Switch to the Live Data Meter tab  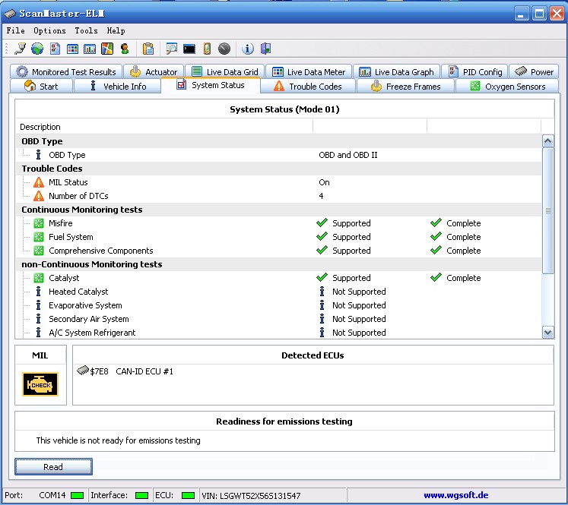[x=309, y=72]
